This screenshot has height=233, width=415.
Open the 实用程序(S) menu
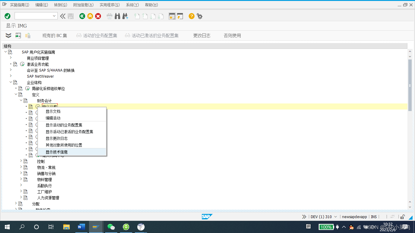tap(110, 5)
